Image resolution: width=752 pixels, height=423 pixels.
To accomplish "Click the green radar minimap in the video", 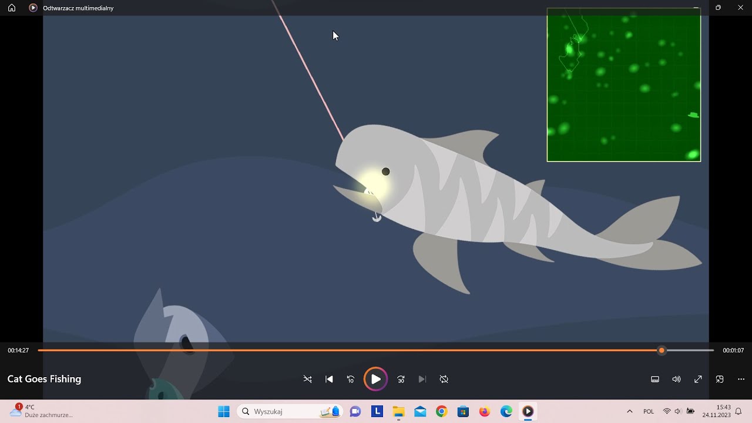I will point(624,85).
